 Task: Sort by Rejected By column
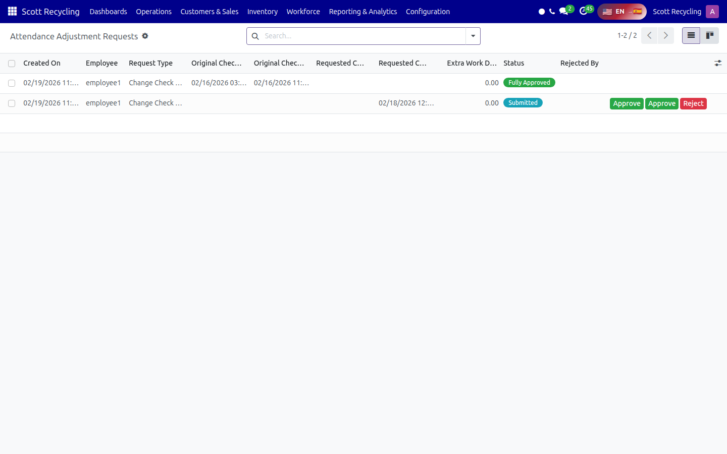pos(580,63)
